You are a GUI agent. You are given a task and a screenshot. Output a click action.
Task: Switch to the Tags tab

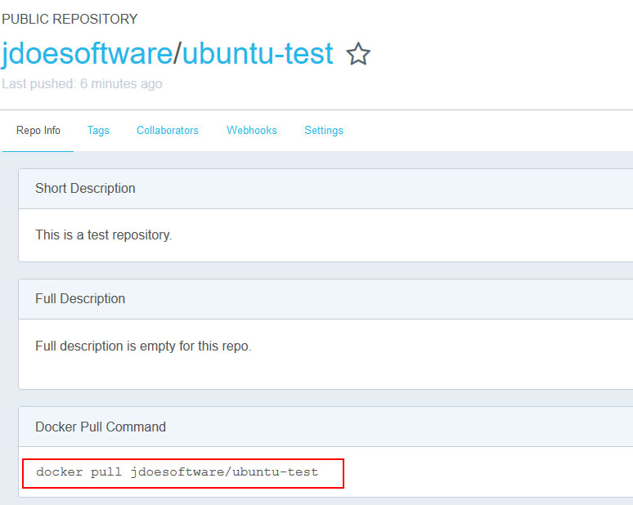pos(98,130)
